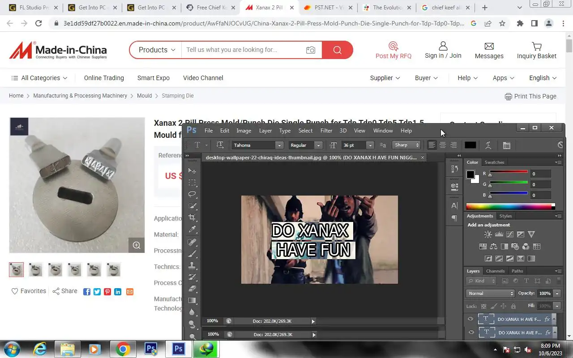Viewport: 573px width, 358px height.
Task: Open the Character and Paragraph panels button
Action: [507, 145]
